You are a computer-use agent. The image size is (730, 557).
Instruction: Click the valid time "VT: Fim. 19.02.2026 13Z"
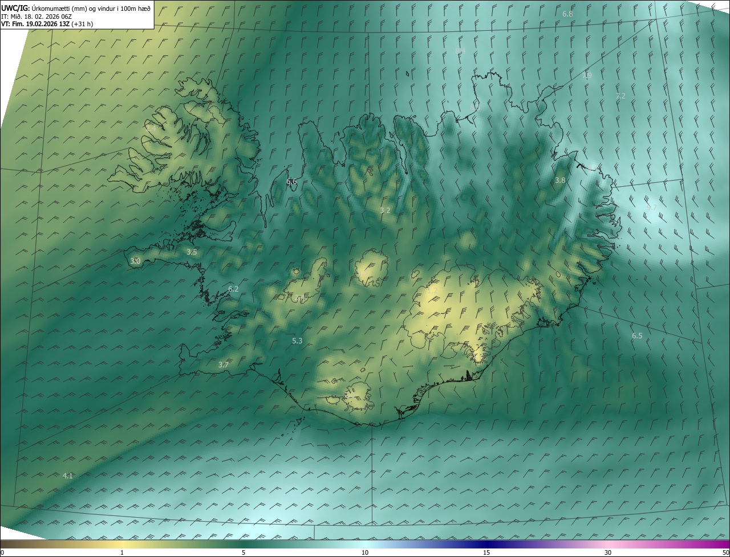(x=35, y=24)
